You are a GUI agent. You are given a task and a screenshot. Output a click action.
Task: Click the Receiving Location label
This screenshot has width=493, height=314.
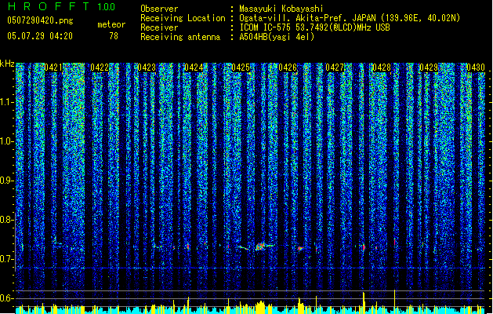coord(183,18)
